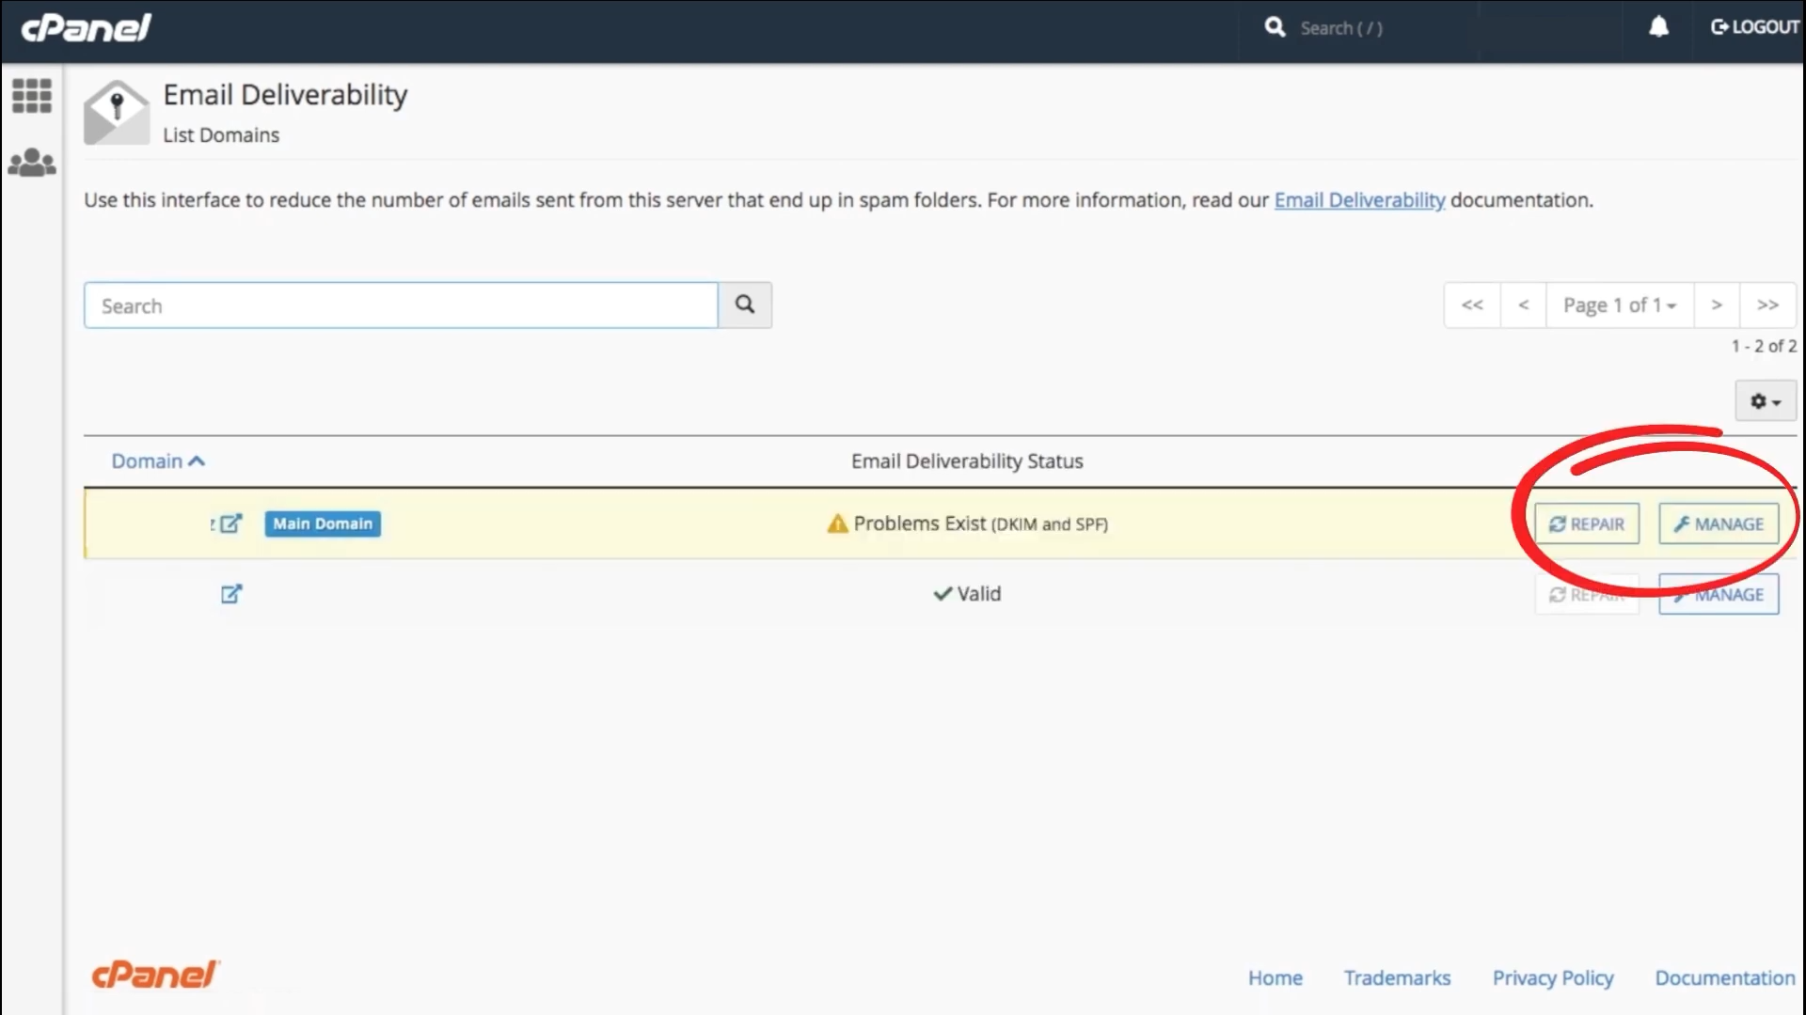Click the magnifier icon in the top search bar
This screenshot has height=1015, width=1806.
click(1275, 27)
